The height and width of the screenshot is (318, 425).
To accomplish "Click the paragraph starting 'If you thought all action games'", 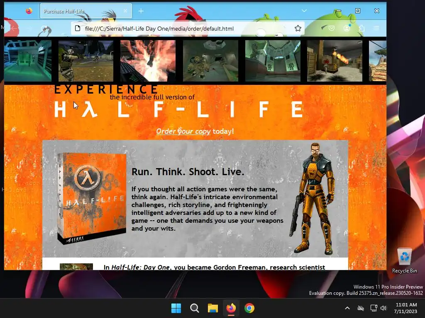I will tap(208, 209).
